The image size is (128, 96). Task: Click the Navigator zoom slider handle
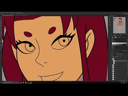(x=121, y=34)
